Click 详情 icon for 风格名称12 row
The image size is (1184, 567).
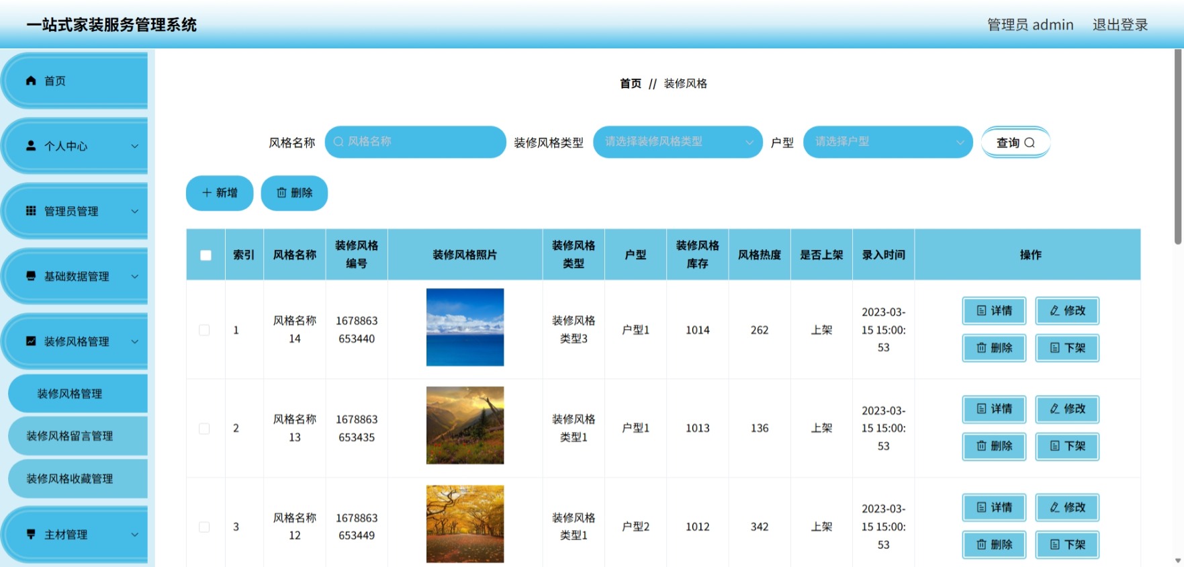[981, 507]
